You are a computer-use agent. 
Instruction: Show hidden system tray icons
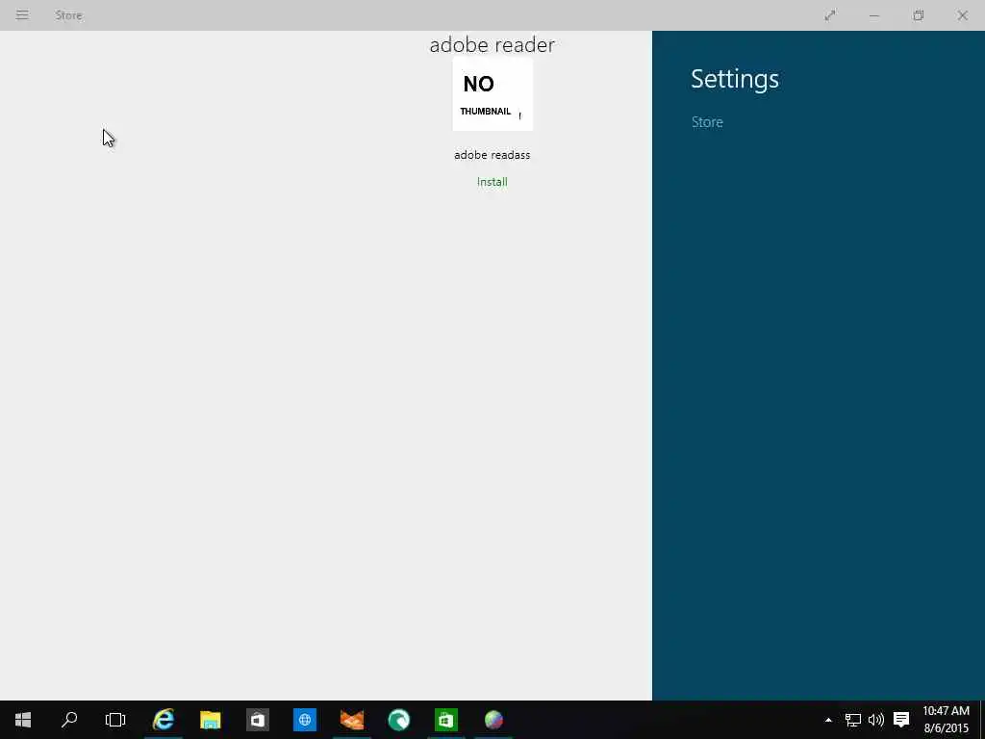pyautogui.click(x=828, y=720)
